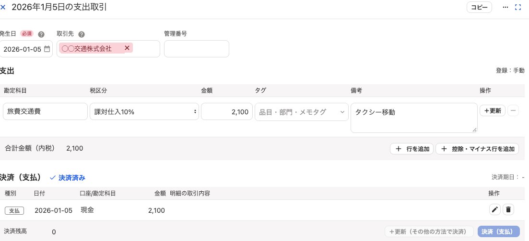Click 控除・マイナス行を追加 button
The image size is (529, 241).
pyautogui.click(x=477, y=149)
